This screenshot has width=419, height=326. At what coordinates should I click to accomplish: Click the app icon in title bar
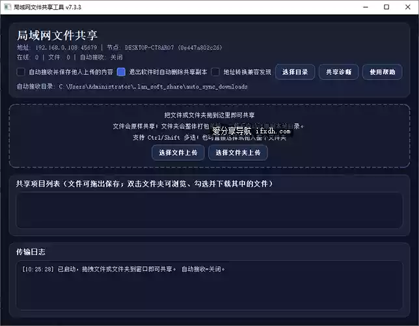pos(8,7)
